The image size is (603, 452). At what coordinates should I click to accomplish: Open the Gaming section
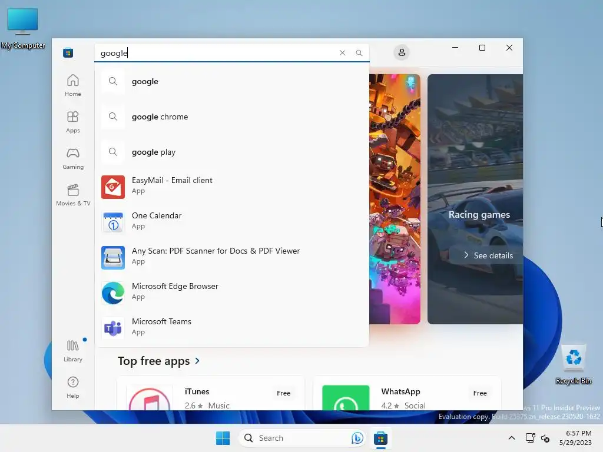coord(72,158)
